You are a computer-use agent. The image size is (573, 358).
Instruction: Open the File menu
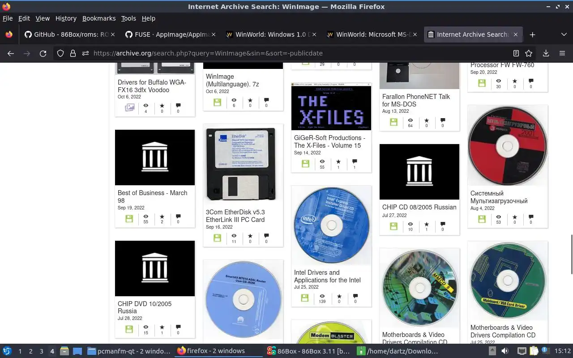click(x=8, y=18)
